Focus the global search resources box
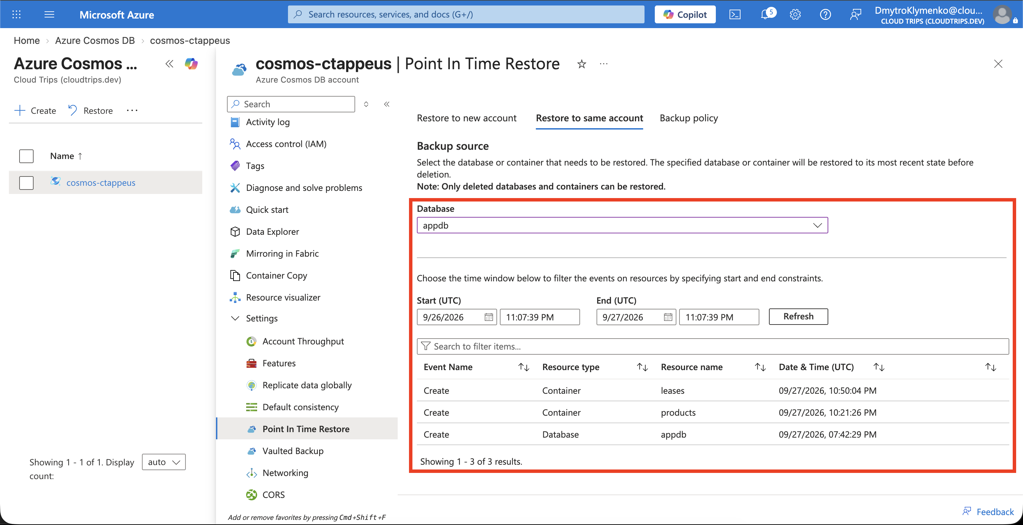Viewport: 1023px width, 525px height. (466, 15)
